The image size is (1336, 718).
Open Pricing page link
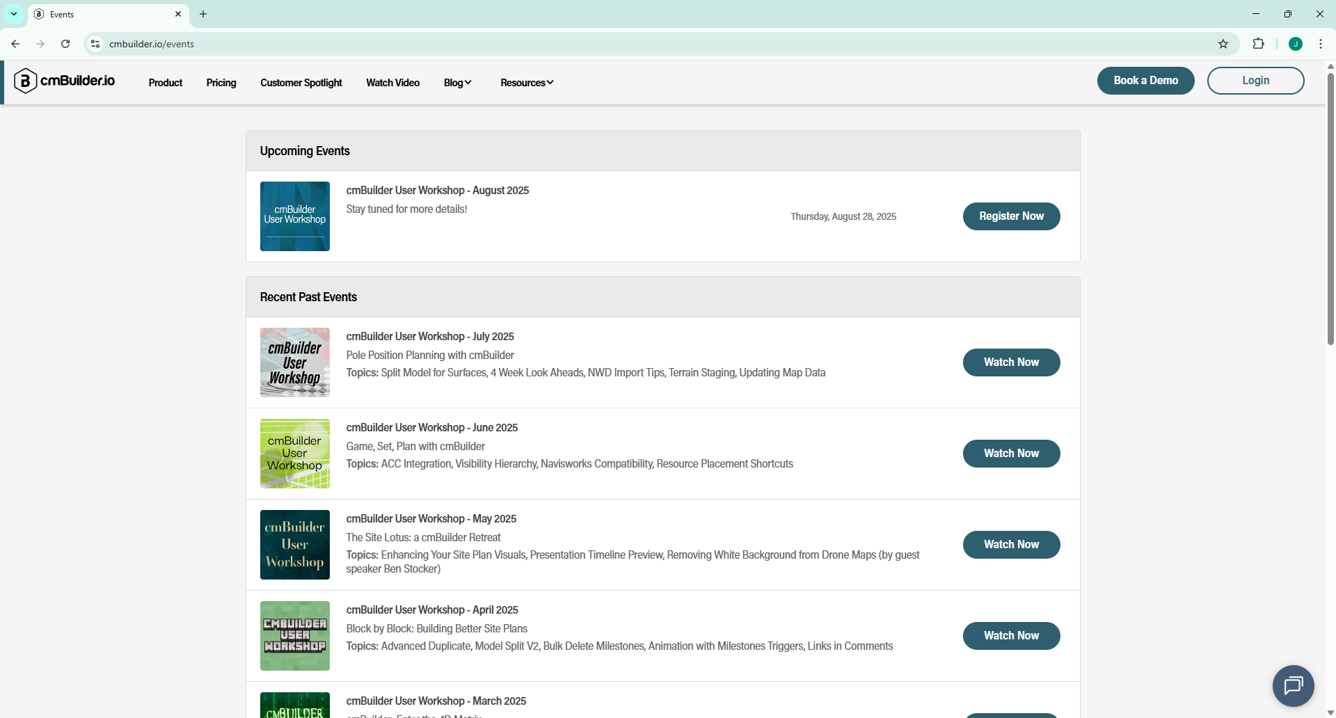coord(221,83)
